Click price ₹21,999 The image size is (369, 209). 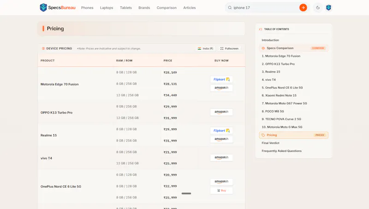[x=170, y=152]
